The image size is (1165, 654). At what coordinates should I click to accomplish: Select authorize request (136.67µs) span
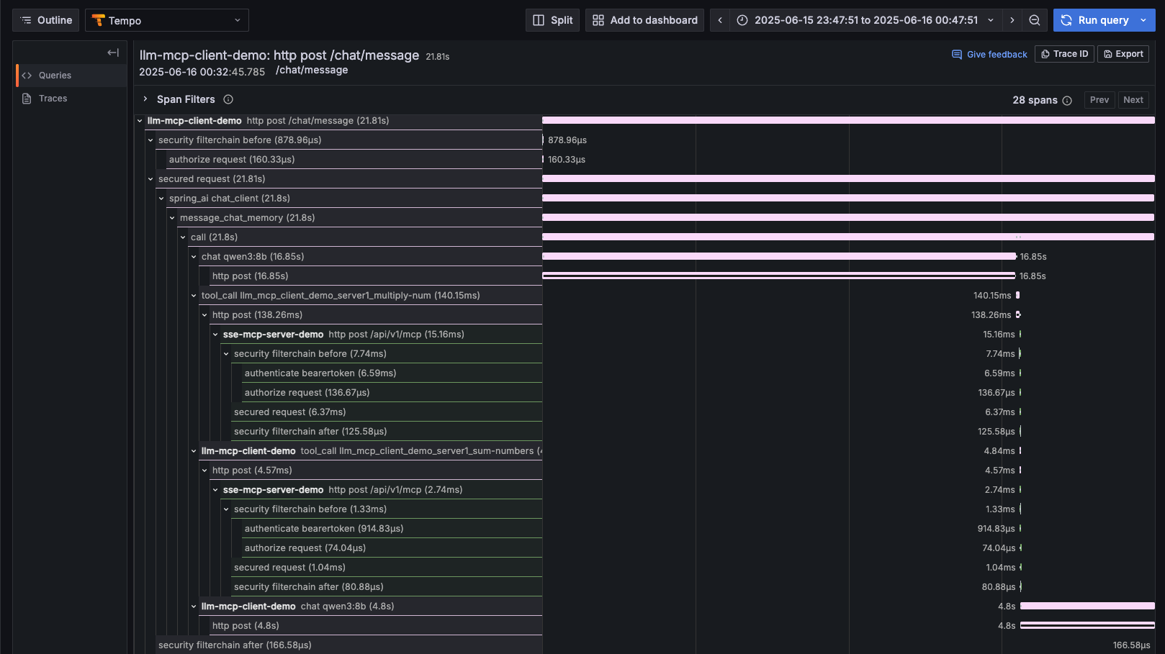pyautogui.click(x=392, y=393)
